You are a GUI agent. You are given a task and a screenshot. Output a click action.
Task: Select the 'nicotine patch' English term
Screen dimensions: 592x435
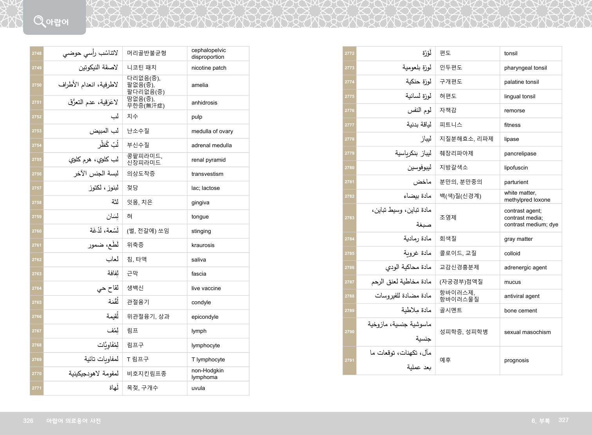(x=209, y=68)
